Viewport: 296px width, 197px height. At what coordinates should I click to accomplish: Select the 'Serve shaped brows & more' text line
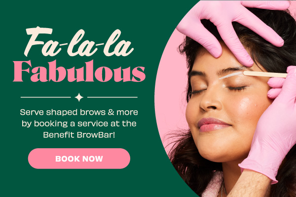(x=79, y=112)
